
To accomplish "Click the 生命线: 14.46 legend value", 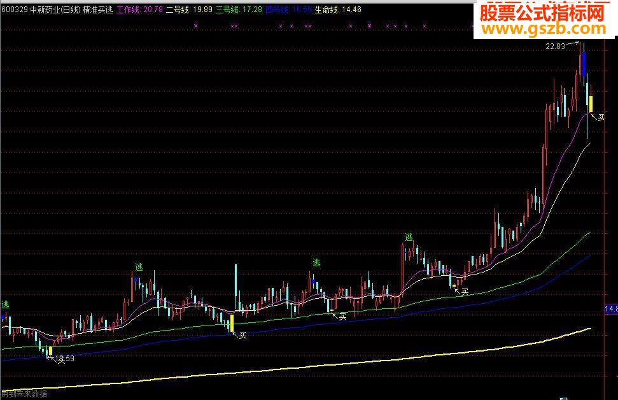I will click(338, 10).
